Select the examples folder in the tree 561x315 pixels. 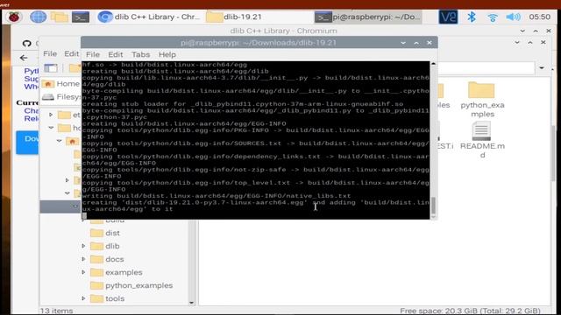tap(117, 272)
